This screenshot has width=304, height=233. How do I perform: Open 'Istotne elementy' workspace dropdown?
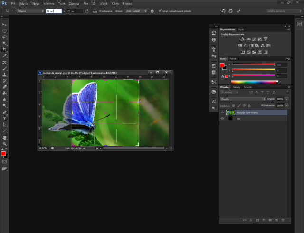pos(284,11)
